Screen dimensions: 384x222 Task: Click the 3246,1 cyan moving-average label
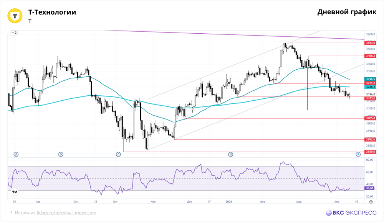pos(370,87)
